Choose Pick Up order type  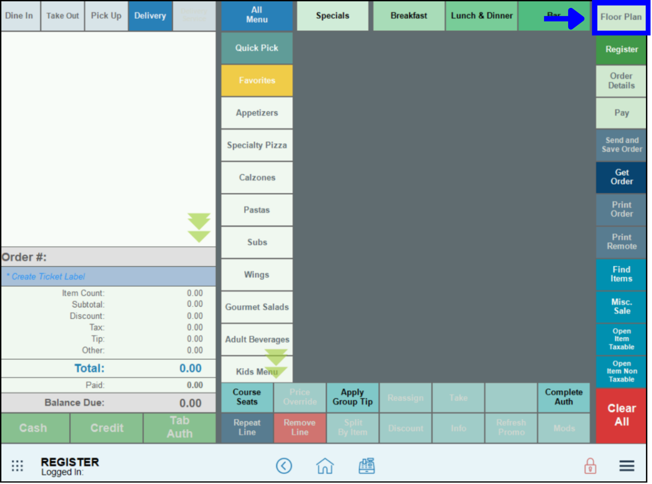tap(106, 16)
